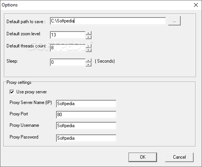Focus the Proxy Port field
Screen dimensions: 202x167
[x=86, y=115]
